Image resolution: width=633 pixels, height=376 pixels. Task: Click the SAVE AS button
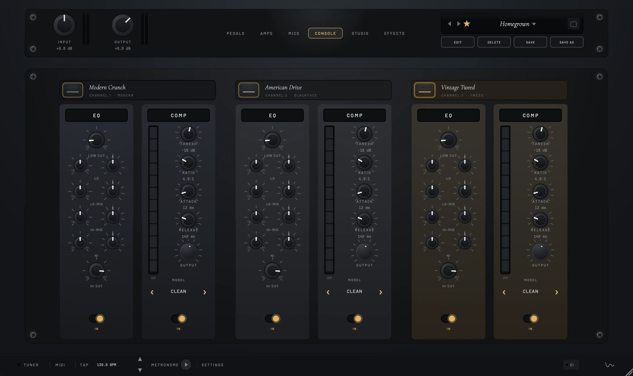pyautogui.click(x=567, y=42)
